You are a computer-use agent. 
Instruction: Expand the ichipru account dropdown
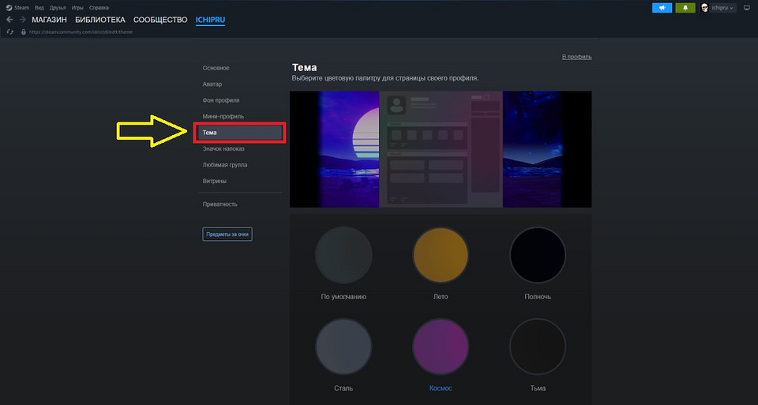coord(722,7)
